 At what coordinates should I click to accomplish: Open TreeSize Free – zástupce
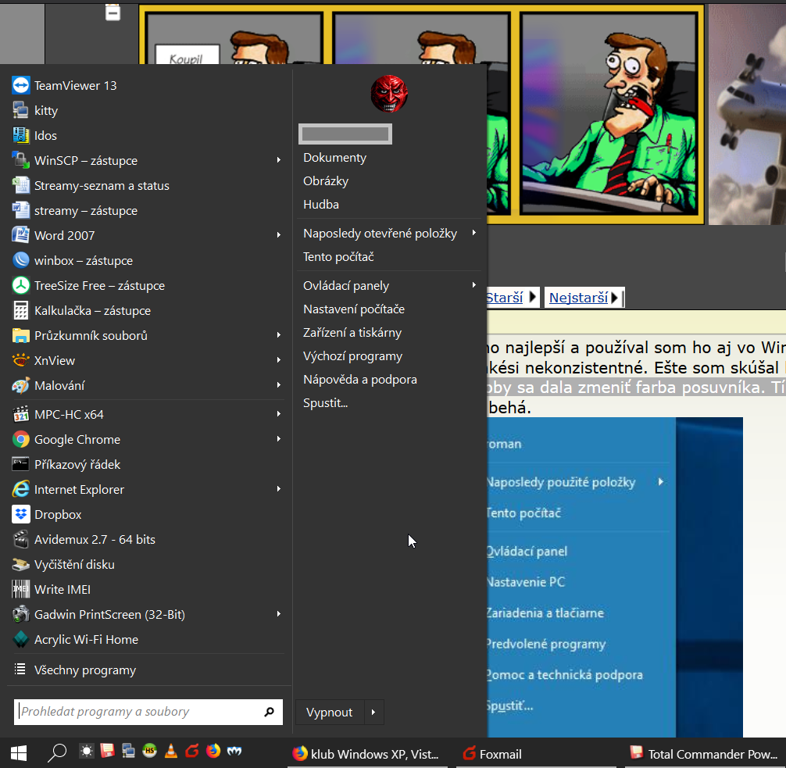(x=147, y=286)
